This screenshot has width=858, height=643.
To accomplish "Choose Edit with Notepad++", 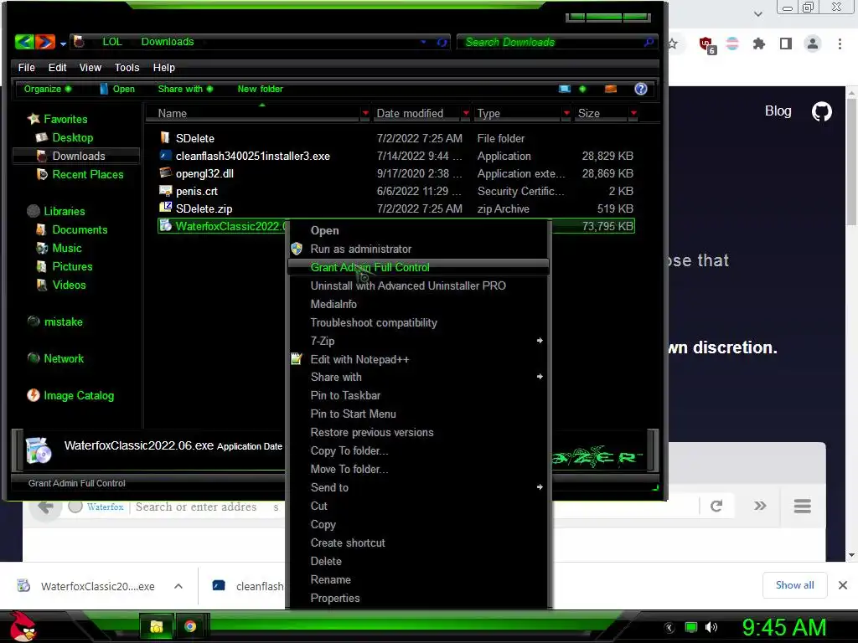I will 418,359.
